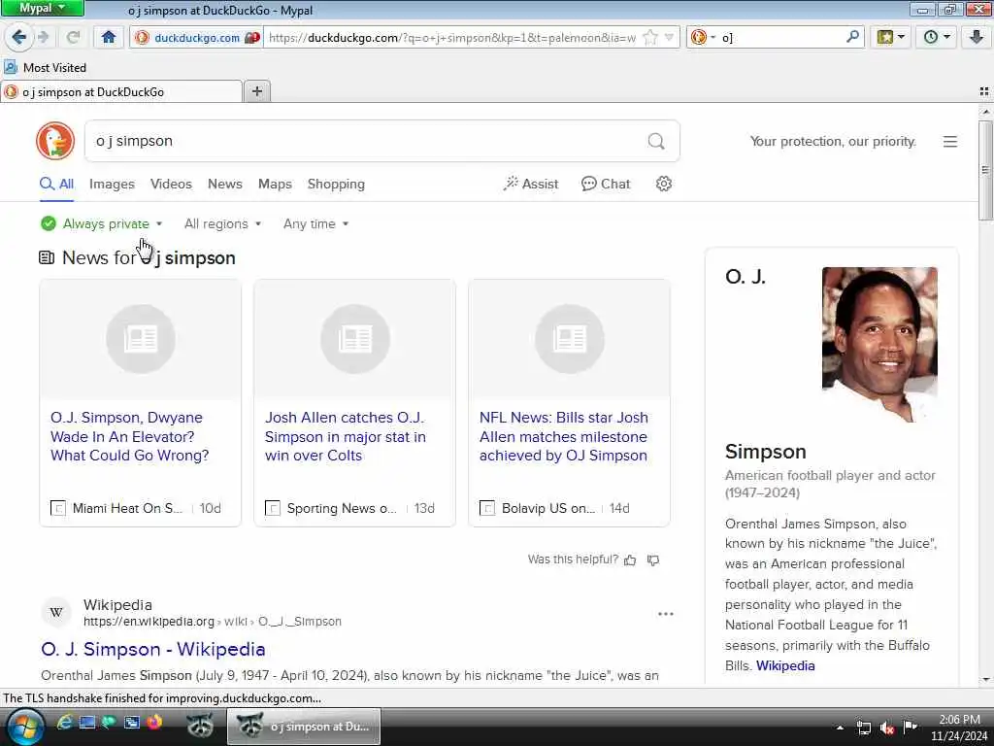Click the network tray icon

point(863,728)
